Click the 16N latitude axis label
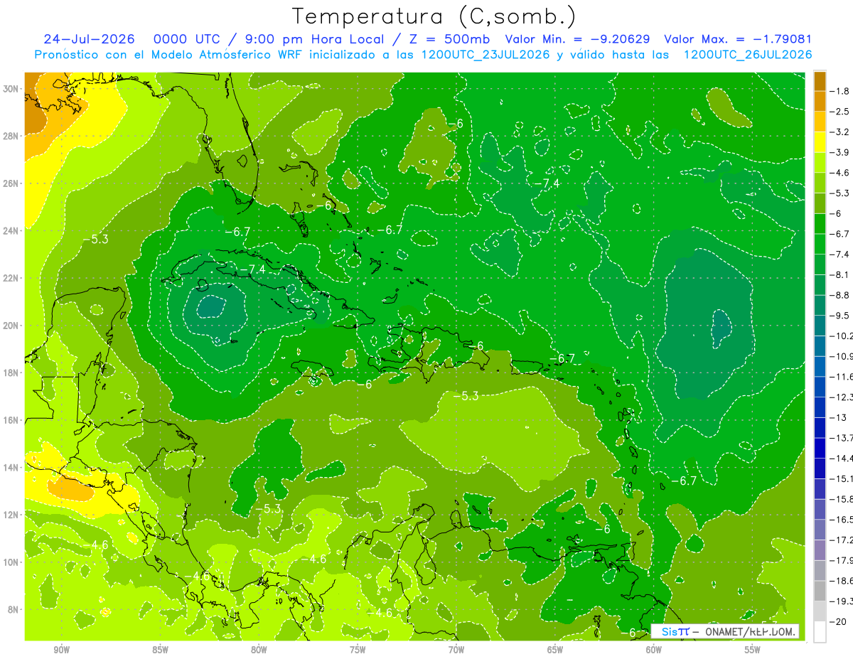 point(11,420)
